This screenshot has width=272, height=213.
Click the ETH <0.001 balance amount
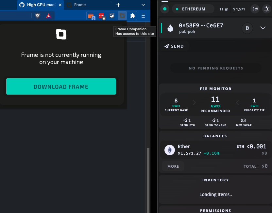tap(251, 146)
